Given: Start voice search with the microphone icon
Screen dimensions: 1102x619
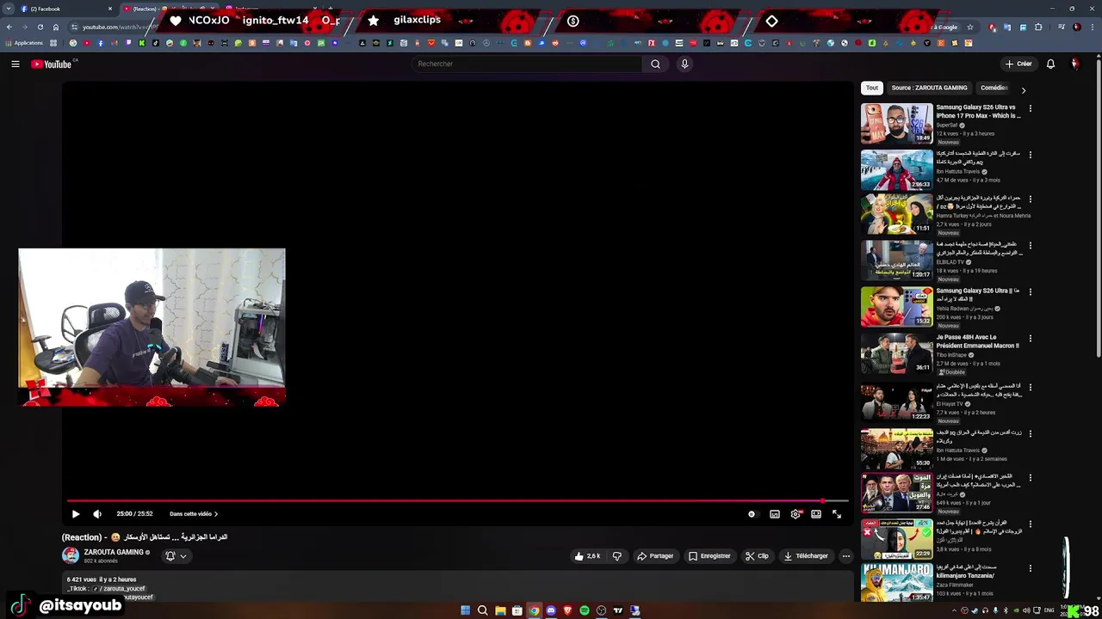Looking at the screenshot, I should (684, 64).
